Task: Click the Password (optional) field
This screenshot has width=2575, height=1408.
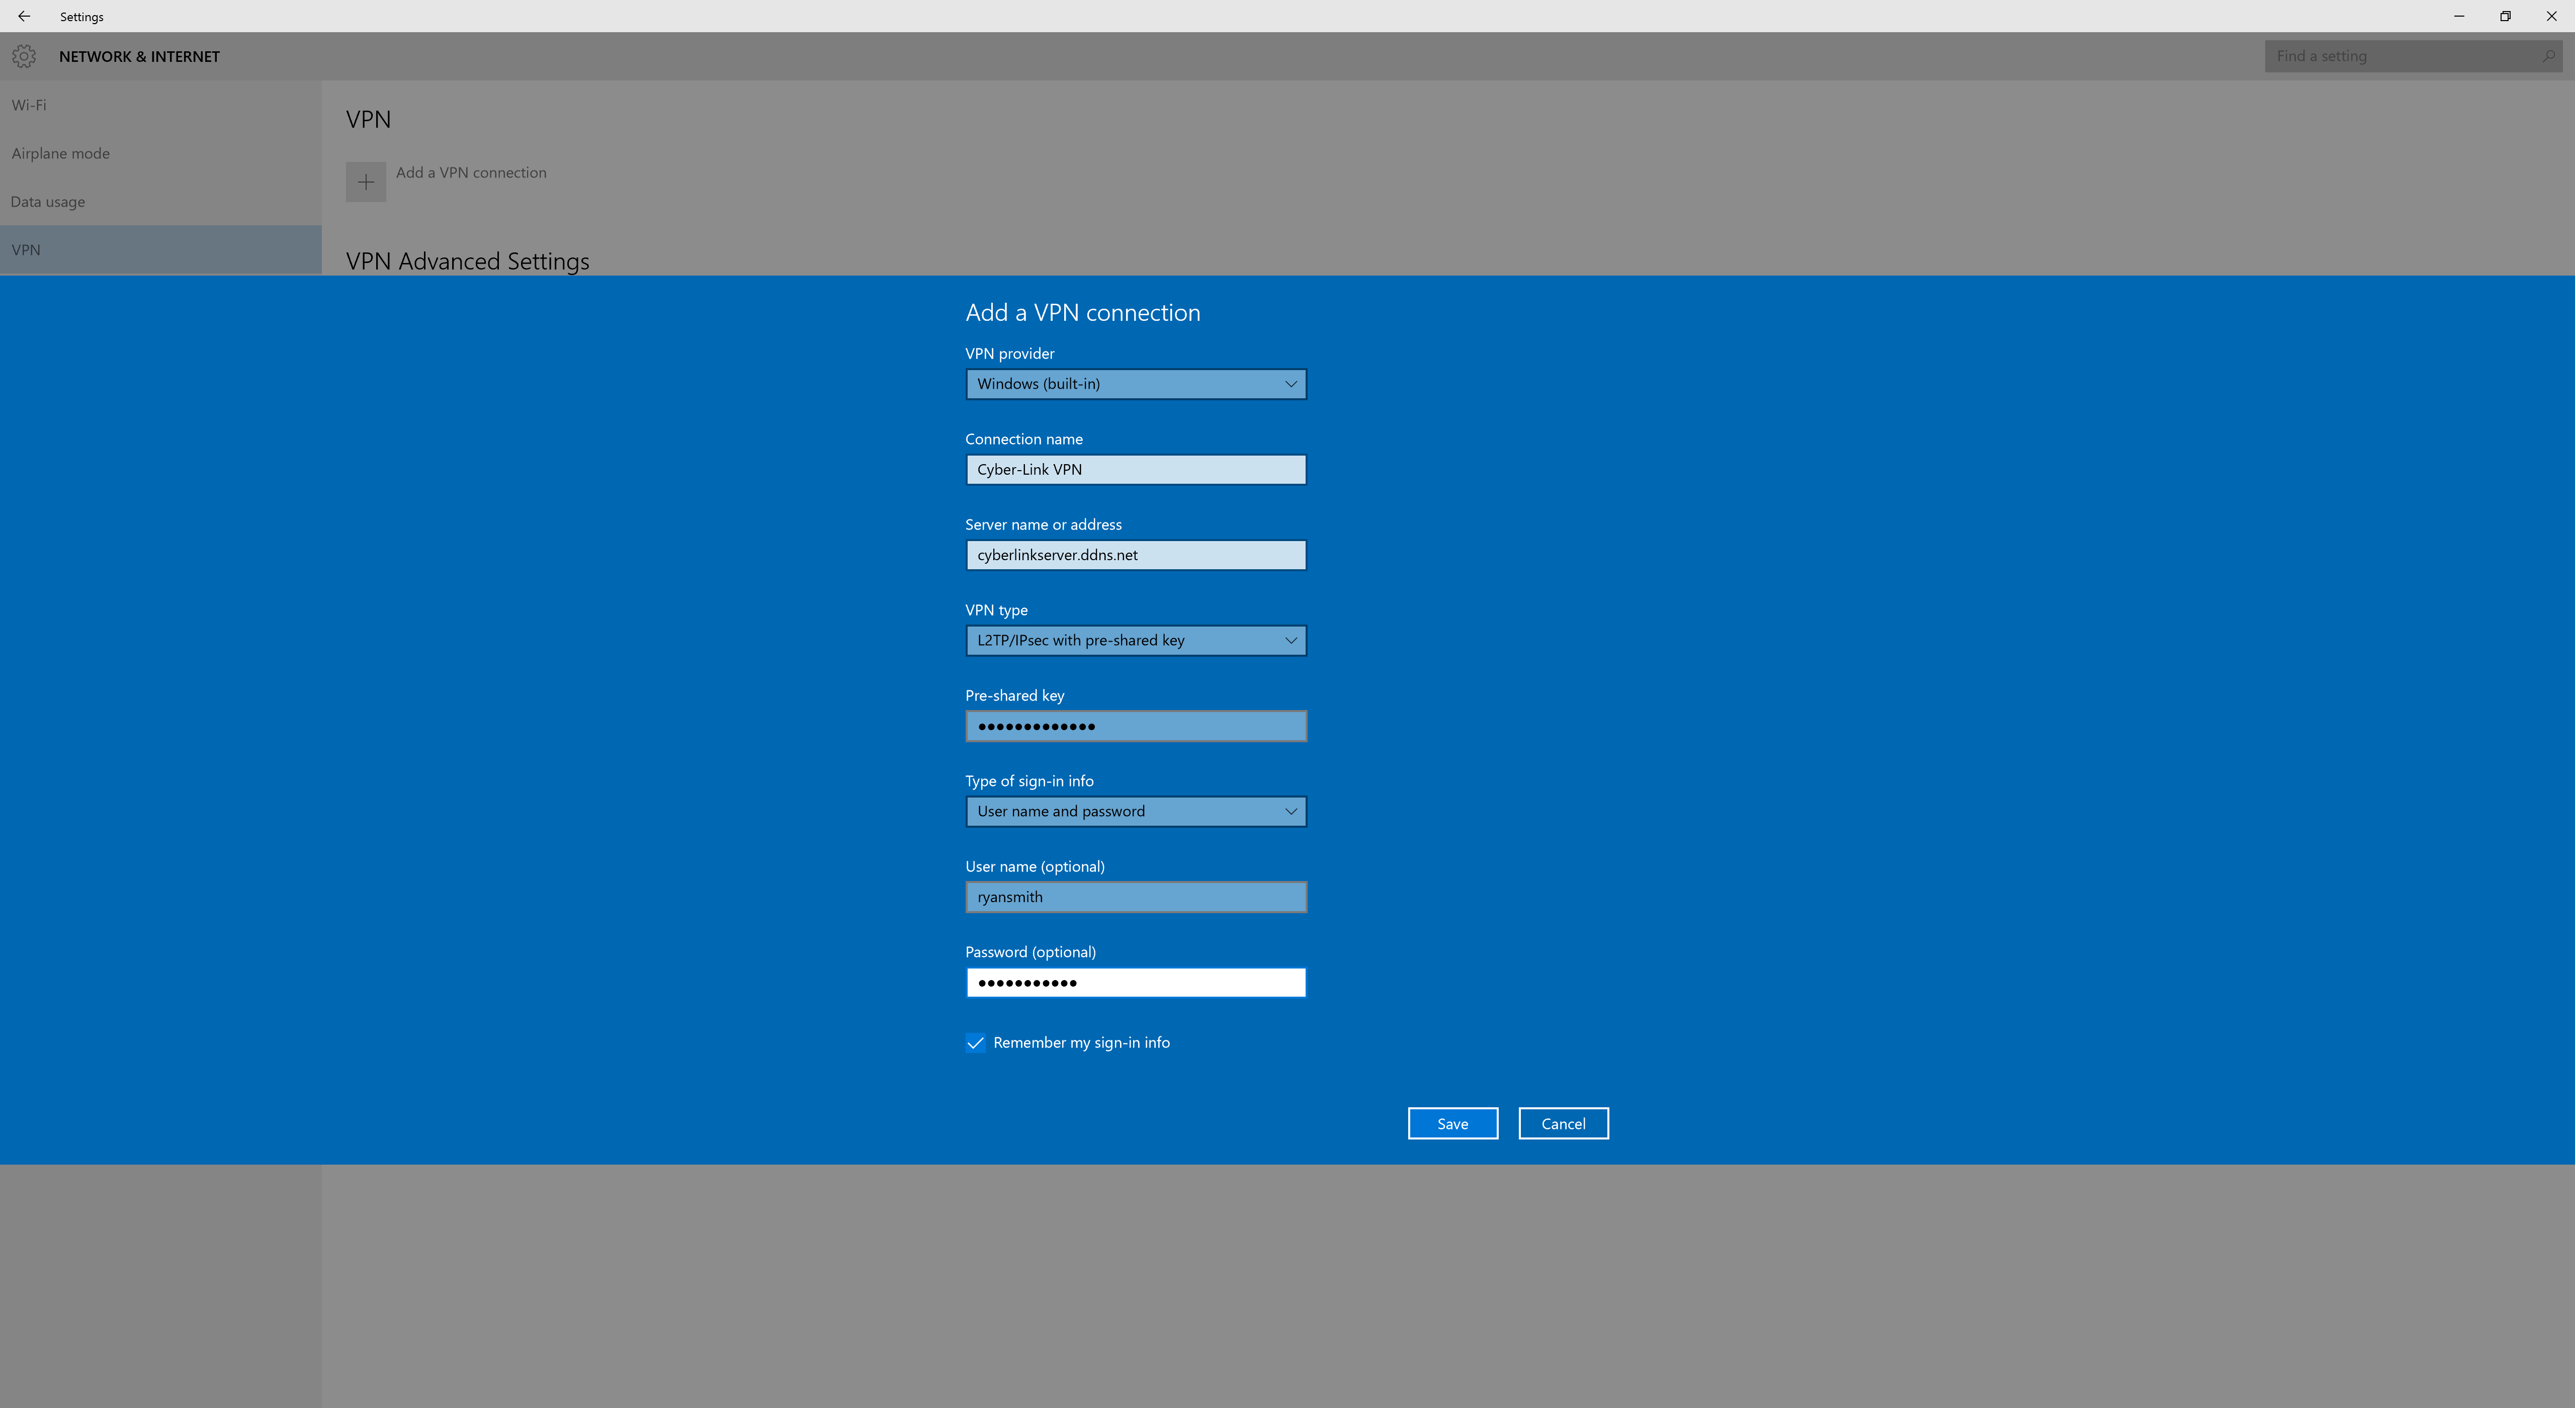Action: click(x=1136, y=982)
